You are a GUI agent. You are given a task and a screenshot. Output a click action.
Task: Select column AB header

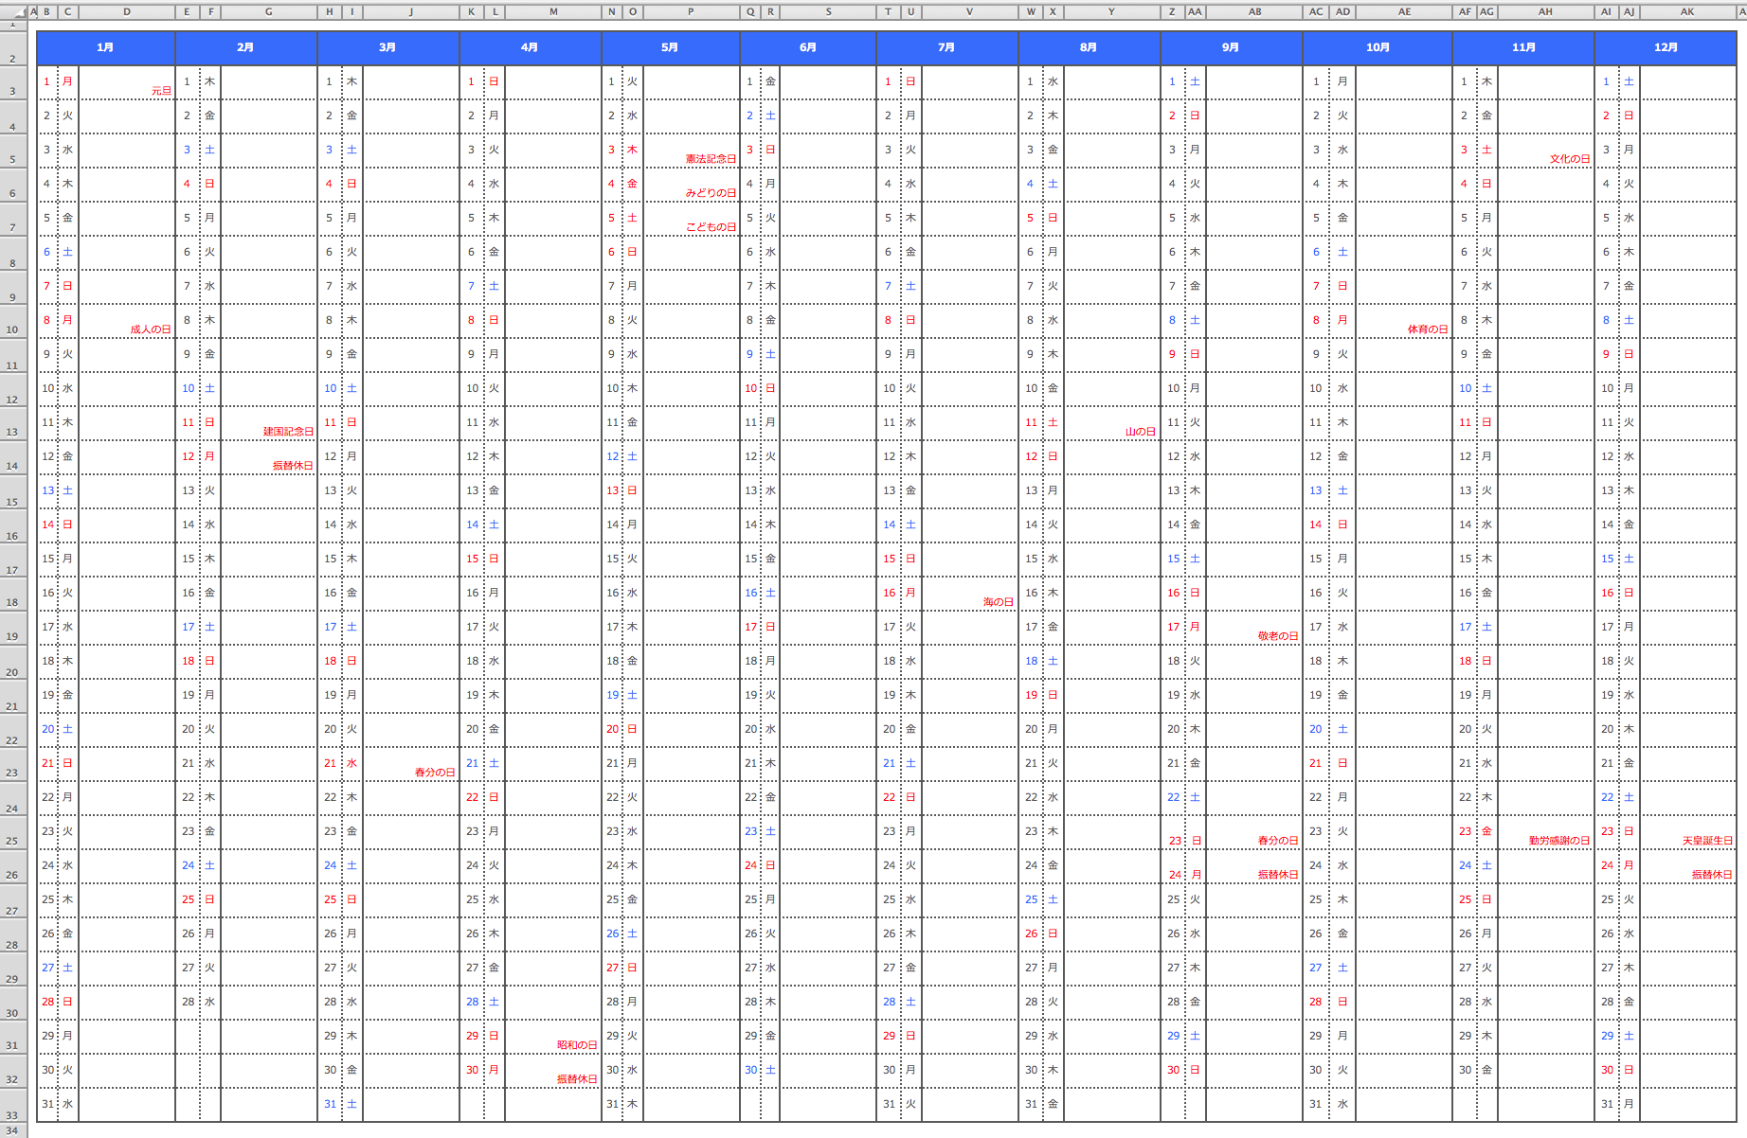[x=1254, y=12]
